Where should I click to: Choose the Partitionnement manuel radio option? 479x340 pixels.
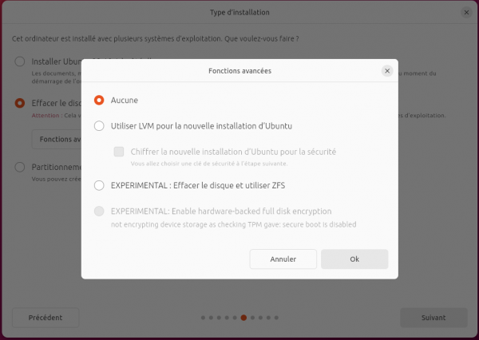(20, 167)
